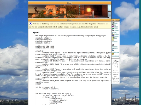Click the home icon in navigation
The width and height of the screenshot is (141, 105).
point(113,23)
